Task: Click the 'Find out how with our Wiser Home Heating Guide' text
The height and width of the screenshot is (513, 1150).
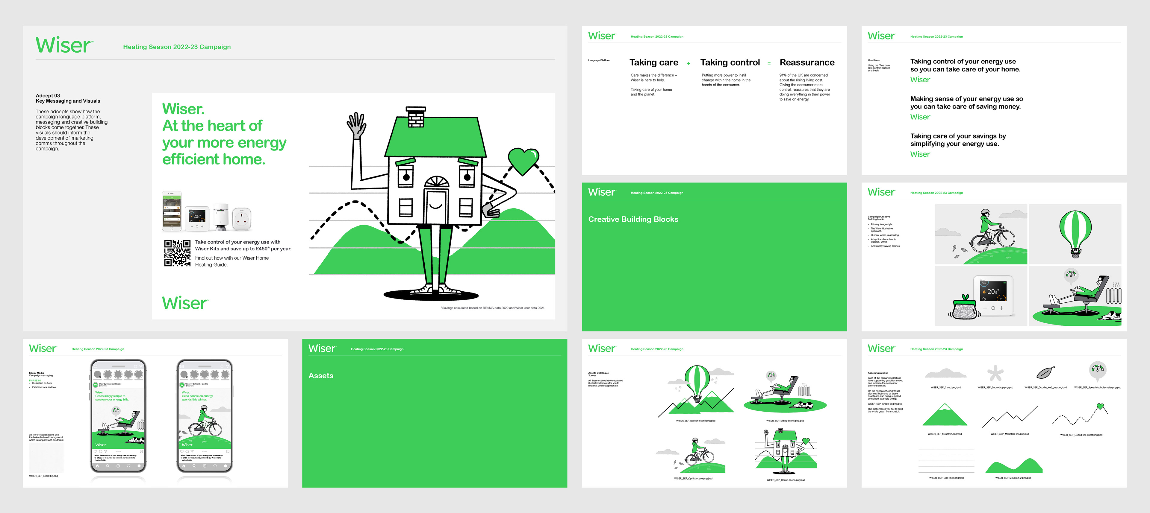Action: point(232,261)
